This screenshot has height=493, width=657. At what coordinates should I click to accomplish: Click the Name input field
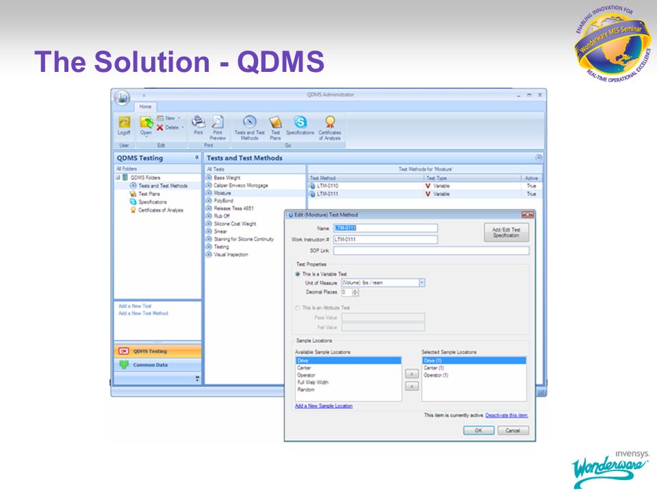(385, 228)
